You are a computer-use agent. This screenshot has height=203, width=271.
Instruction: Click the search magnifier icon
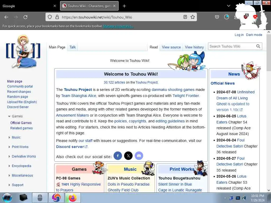tap(258, 46)
